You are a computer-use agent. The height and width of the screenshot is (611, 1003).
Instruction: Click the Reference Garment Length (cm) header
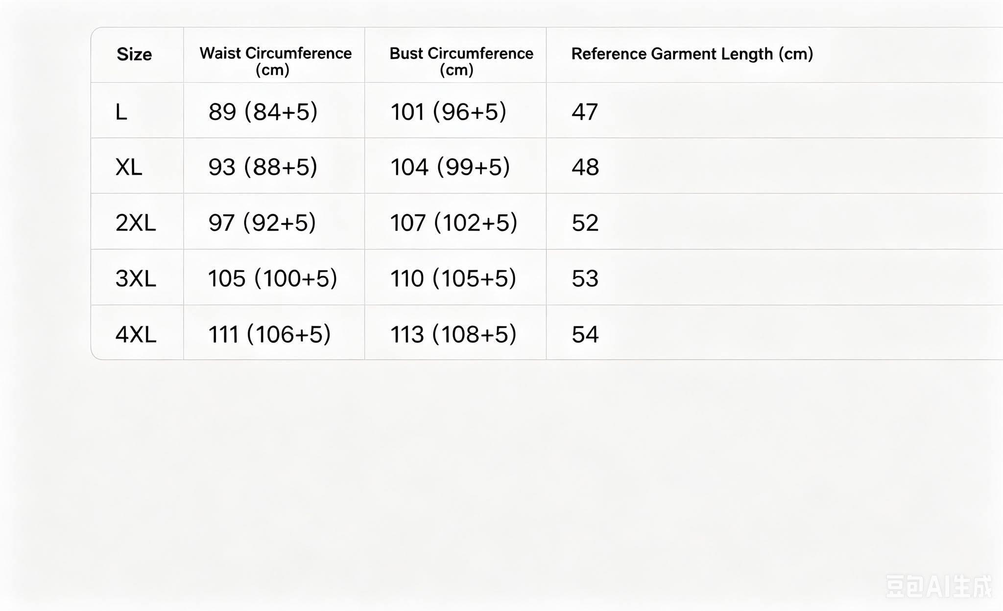(x=692, y=54)
